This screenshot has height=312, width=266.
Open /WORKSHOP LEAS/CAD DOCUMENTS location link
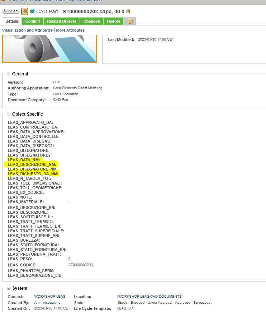coord(149,297)
